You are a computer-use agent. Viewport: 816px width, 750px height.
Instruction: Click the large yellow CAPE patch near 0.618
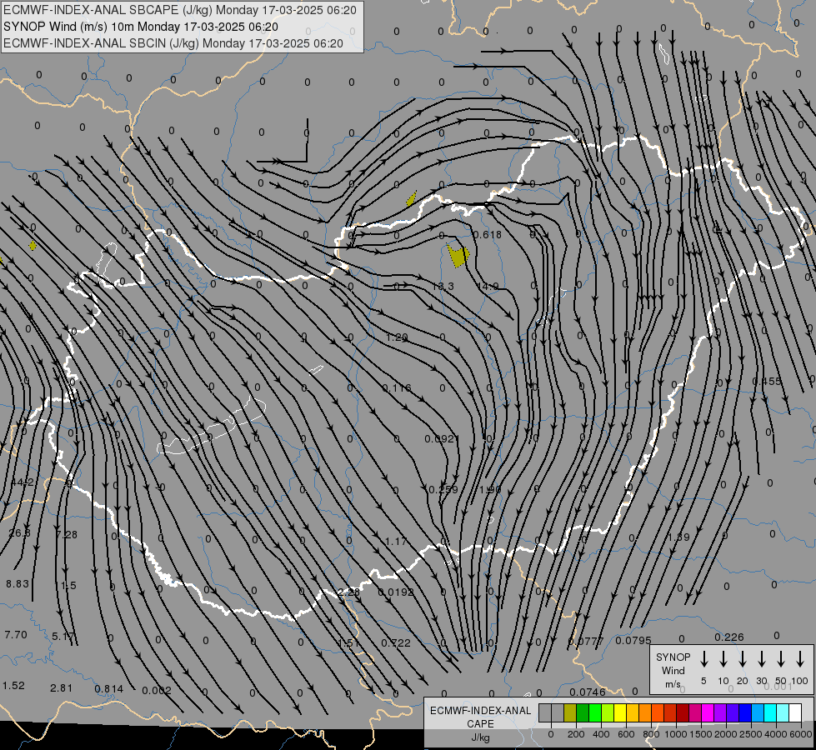458,256
